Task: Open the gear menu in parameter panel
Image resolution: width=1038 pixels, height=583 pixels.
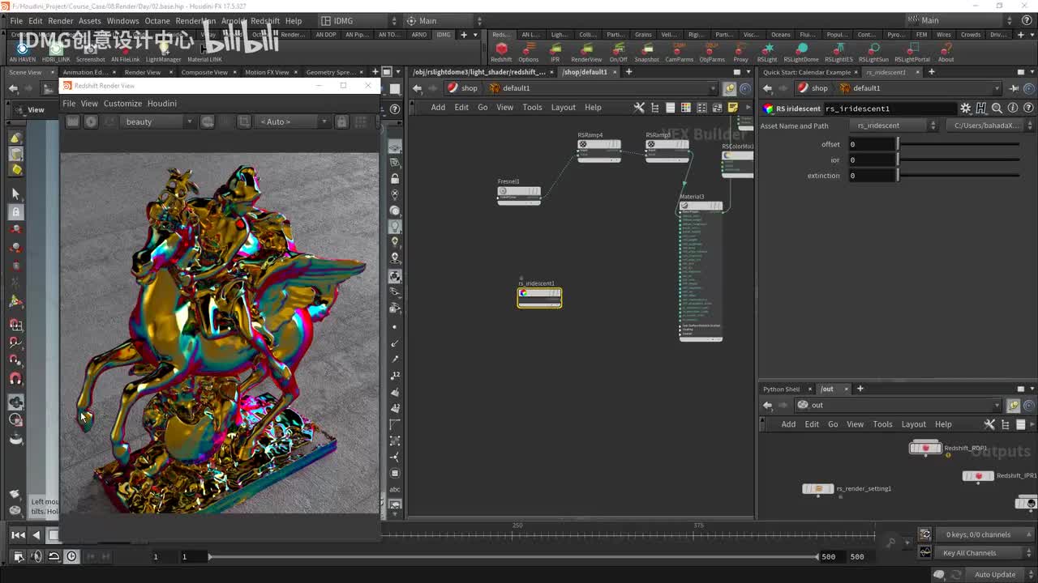Action: (x=965, y=109)
